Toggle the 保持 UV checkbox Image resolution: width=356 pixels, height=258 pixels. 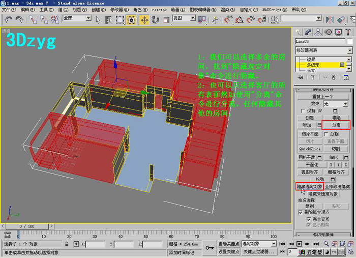(x=303, y=111)
